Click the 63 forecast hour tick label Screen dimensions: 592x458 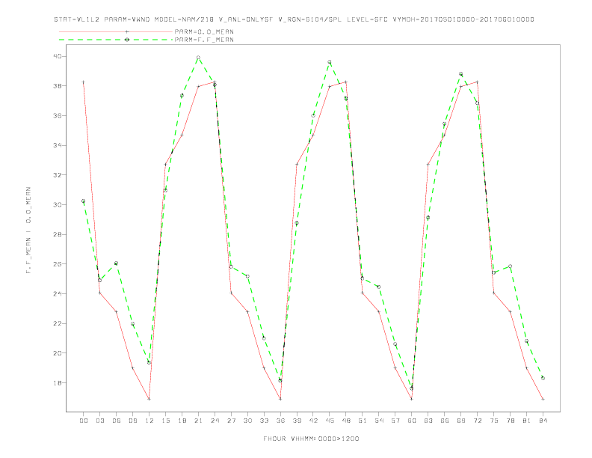click(428, 421)
